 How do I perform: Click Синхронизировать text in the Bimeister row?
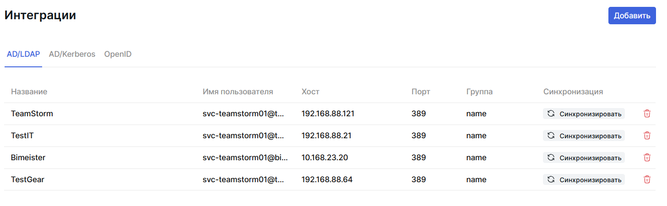[x=590, y=158]
